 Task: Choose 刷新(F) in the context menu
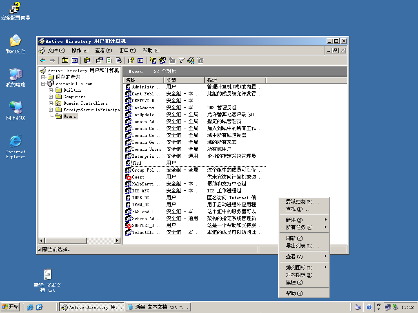click(x=304, y=238)
